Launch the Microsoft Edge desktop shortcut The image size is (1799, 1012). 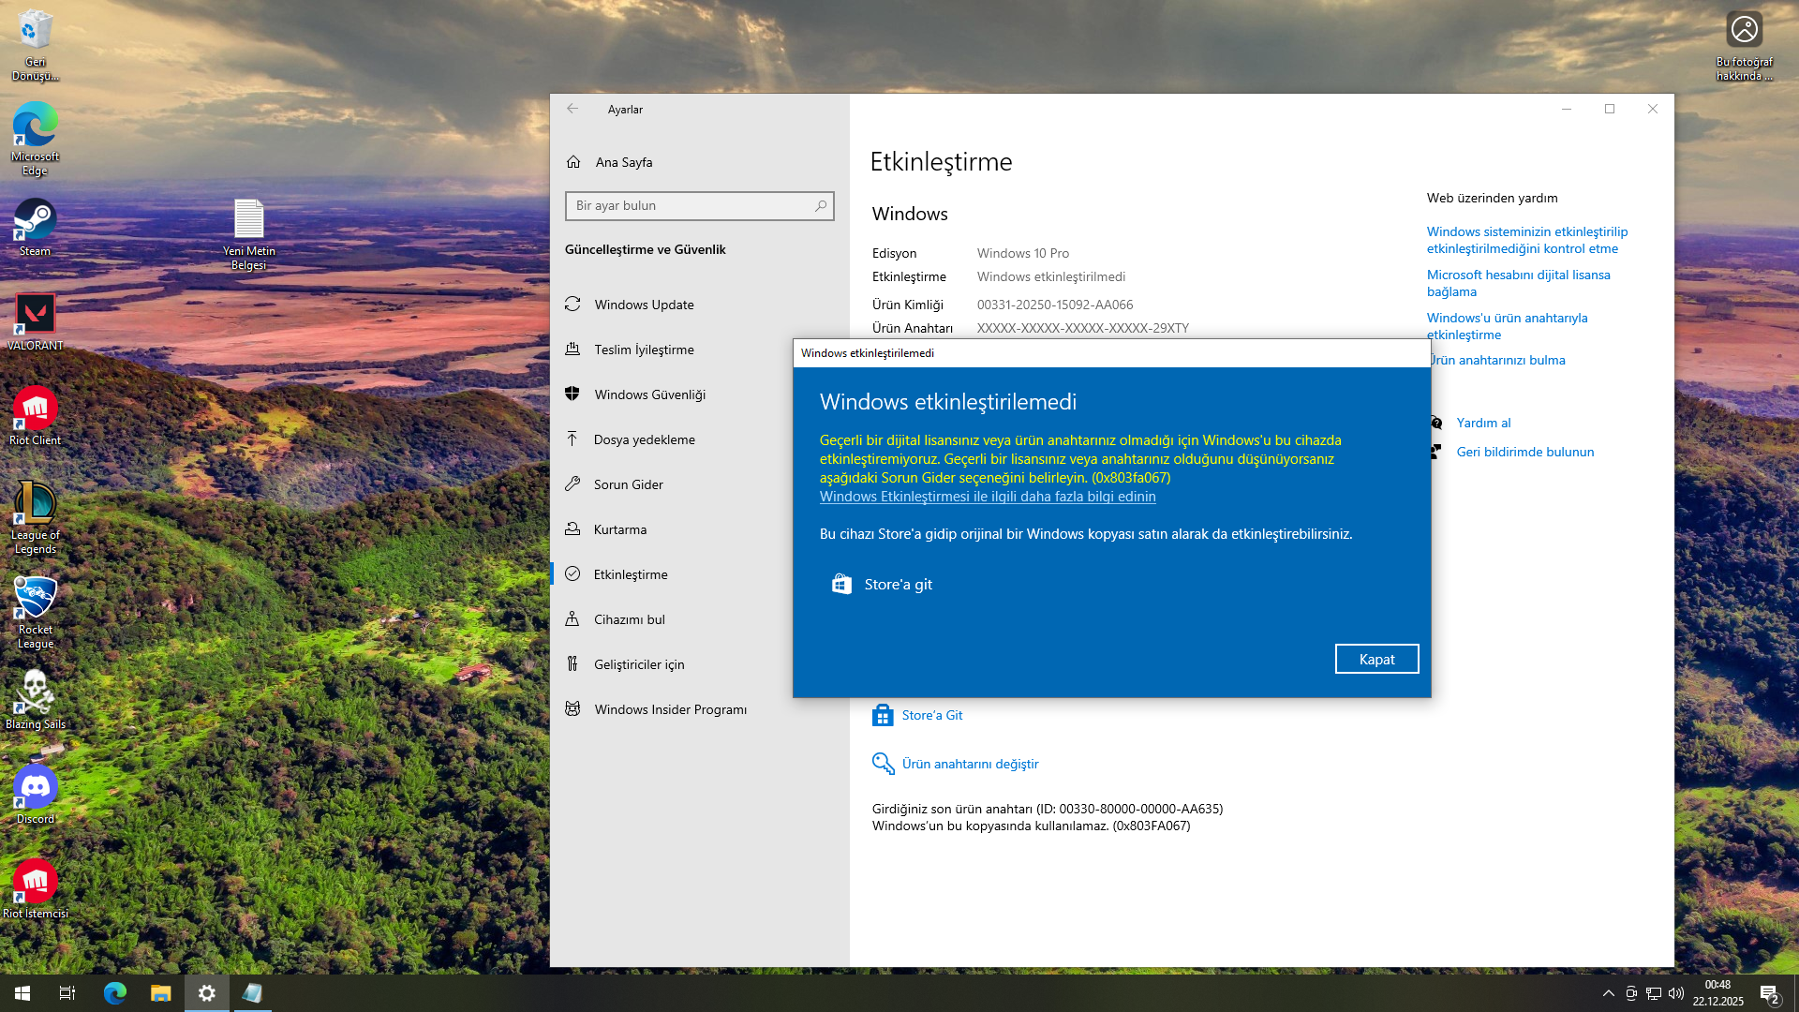click(35, 139)
